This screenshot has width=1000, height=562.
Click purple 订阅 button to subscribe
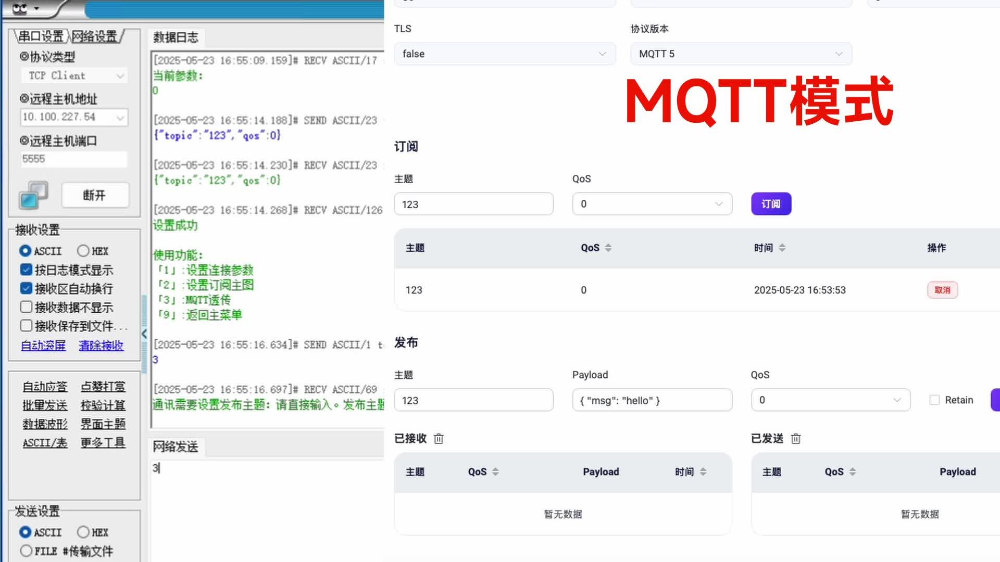tap(771, 203)
